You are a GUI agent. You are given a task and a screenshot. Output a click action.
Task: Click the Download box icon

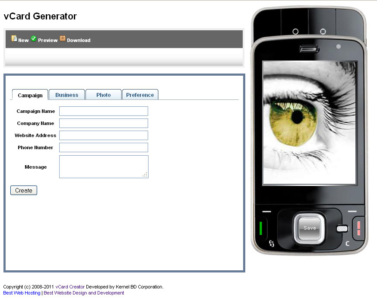(63, 38)
